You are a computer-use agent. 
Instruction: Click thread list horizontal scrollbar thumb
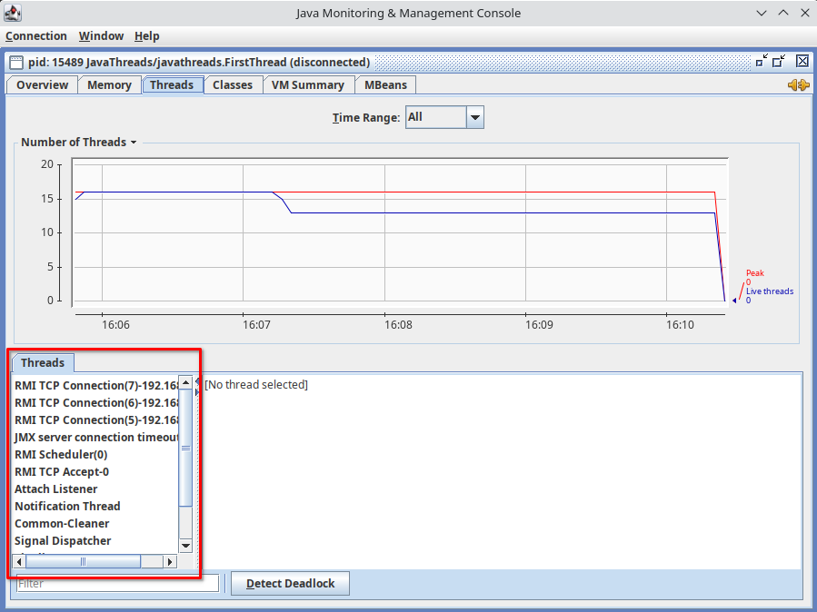coord(84,561)
